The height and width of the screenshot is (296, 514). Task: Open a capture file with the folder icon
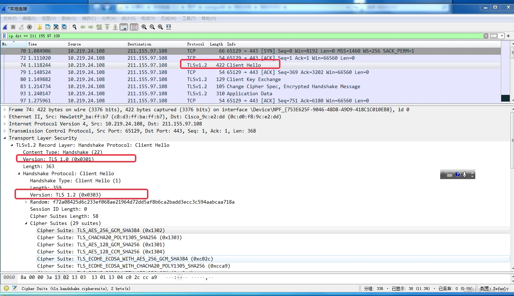point(39,27)
